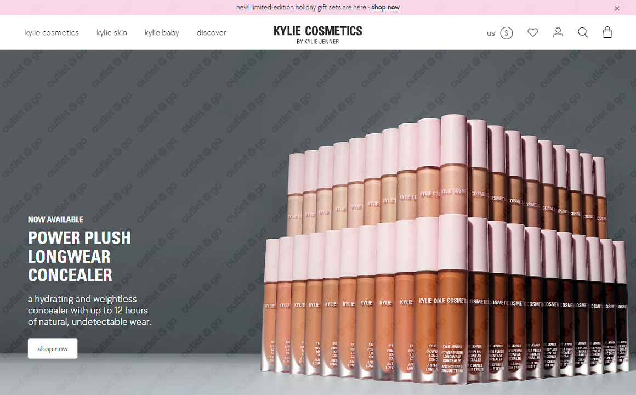Viewport: 636px width, 395px height.
Task: Open the discover menu
Action: click(x=211, y=32)
